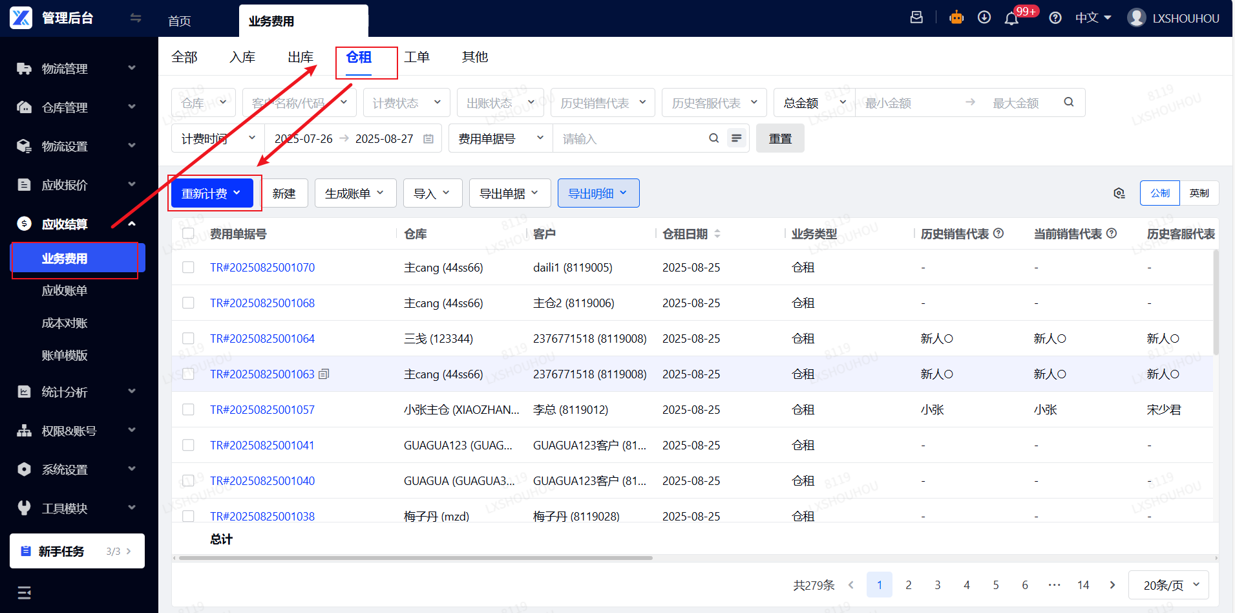Click 物流管理 truck icon in sidebar

pyautogui.click(x=24, y=69)
